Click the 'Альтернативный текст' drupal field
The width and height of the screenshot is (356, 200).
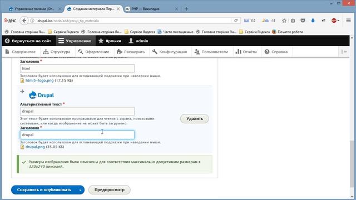click(x=77, y=111)
